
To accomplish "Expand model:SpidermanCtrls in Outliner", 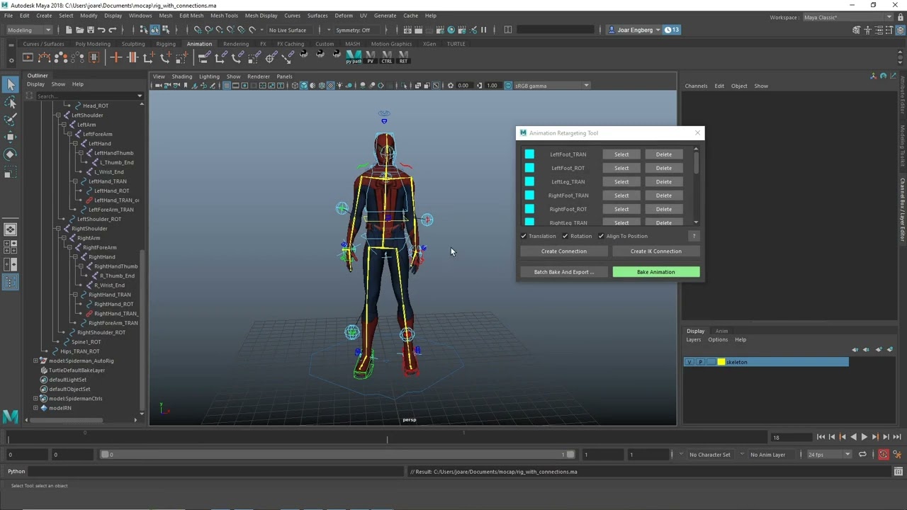I will (x=35, y=398).
